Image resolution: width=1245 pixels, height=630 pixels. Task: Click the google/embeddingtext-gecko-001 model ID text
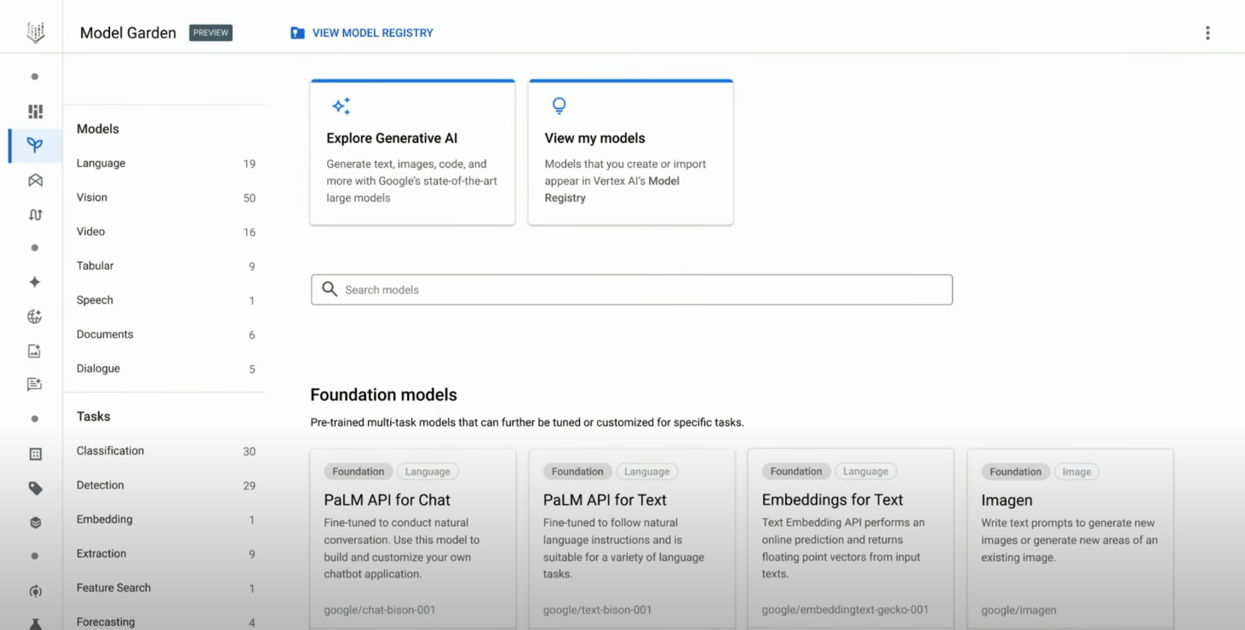tap(846, 610)
